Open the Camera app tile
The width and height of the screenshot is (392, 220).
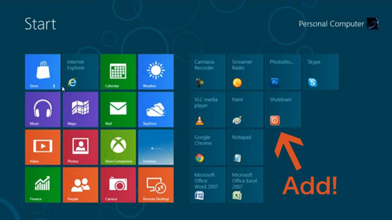tap(118, 185)
